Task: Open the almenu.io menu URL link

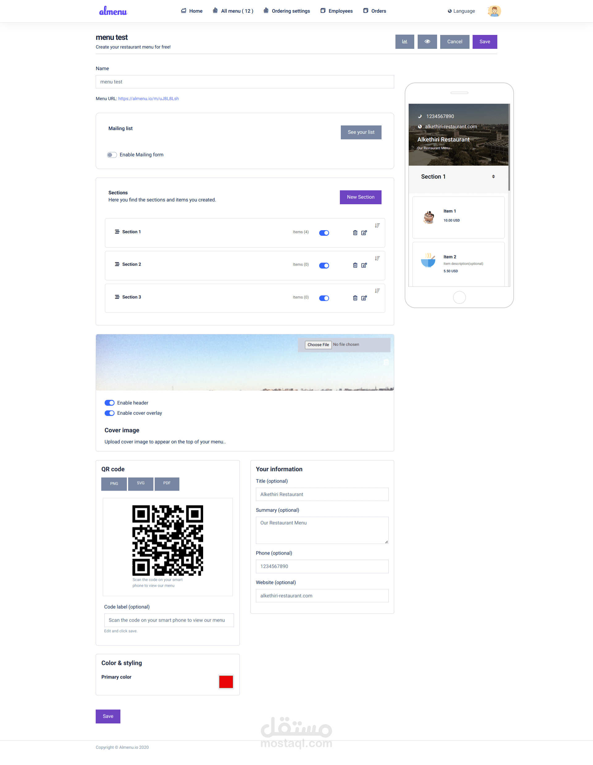Action: tap(148, 99)
